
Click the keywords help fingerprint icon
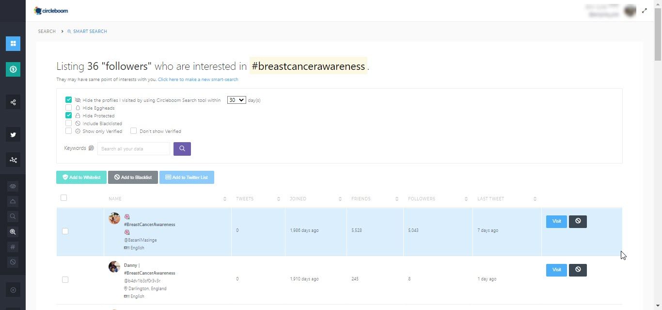[91, 148]
